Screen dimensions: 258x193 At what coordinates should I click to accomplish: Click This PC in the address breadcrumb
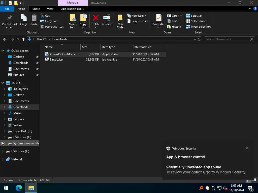coord(42,39)
